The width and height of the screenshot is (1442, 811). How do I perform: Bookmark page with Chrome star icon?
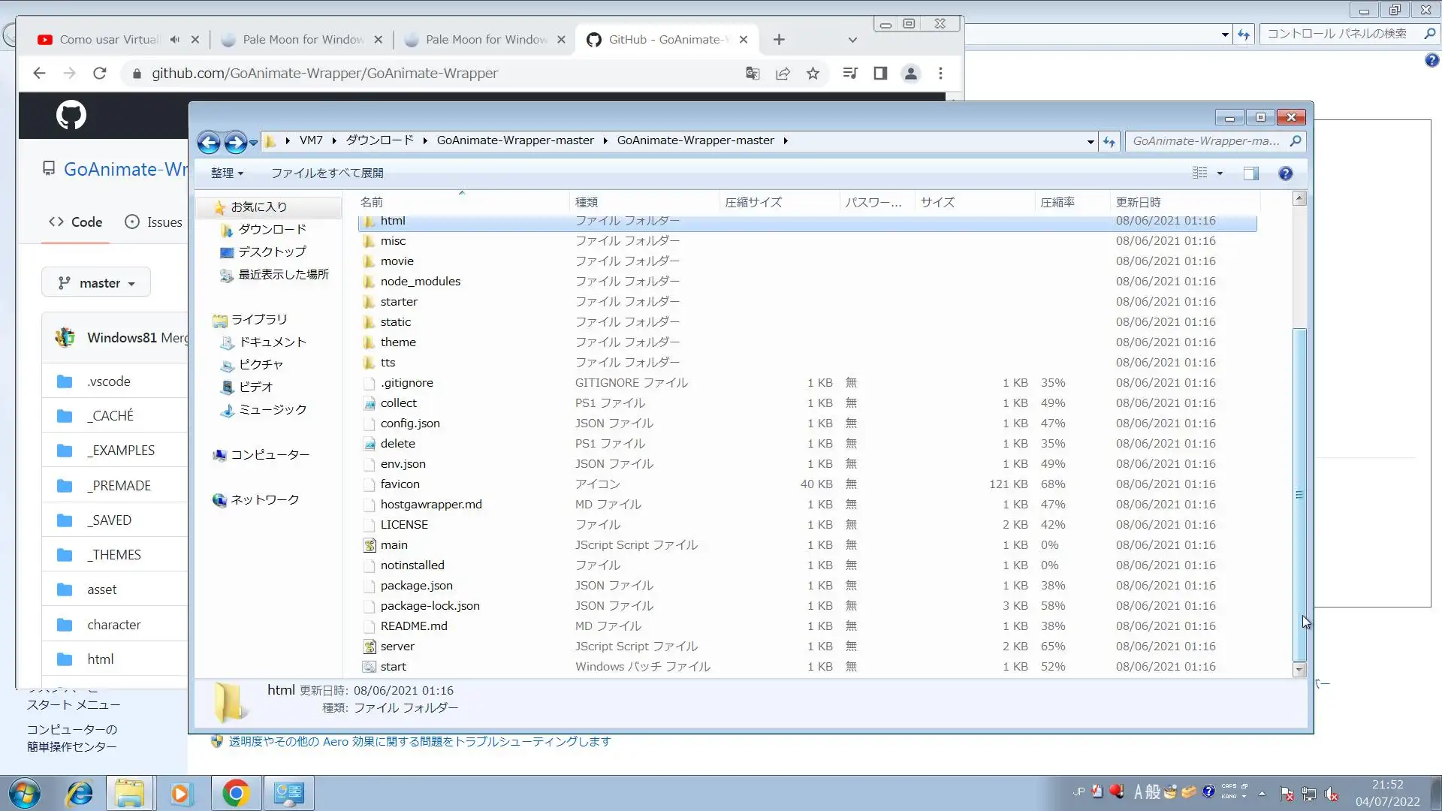pos(813,74)
